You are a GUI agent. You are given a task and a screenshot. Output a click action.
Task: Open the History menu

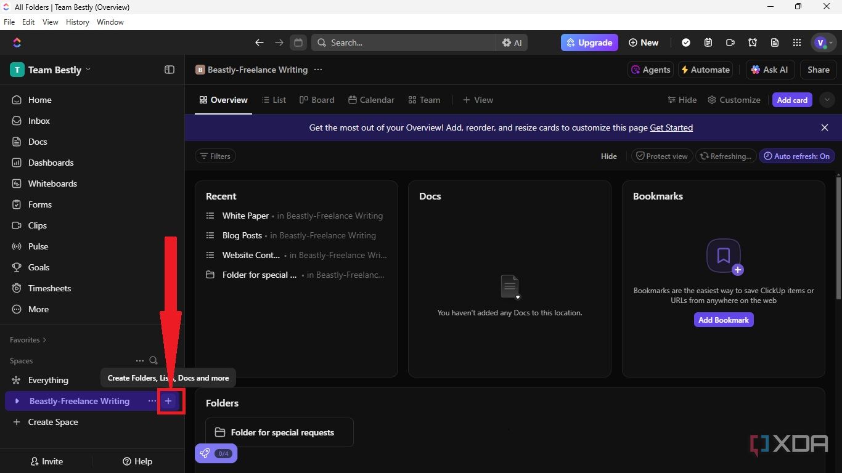[77, 22]
